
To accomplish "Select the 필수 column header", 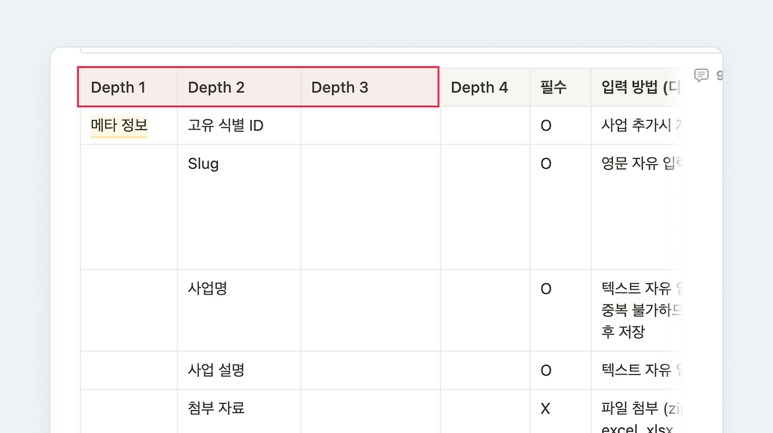I will pyautogui.click(x=560, y=87).
